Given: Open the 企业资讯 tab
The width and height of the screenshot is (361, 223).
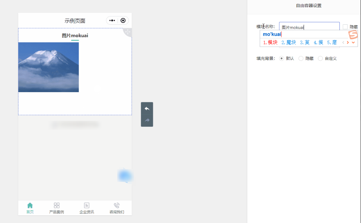Looking at the screenshot, I should coord(87,208).
